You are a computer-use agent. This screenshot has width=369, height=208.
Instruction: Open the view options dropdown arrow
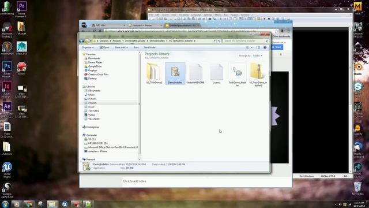pyautogui.click(x=251, y=47)
